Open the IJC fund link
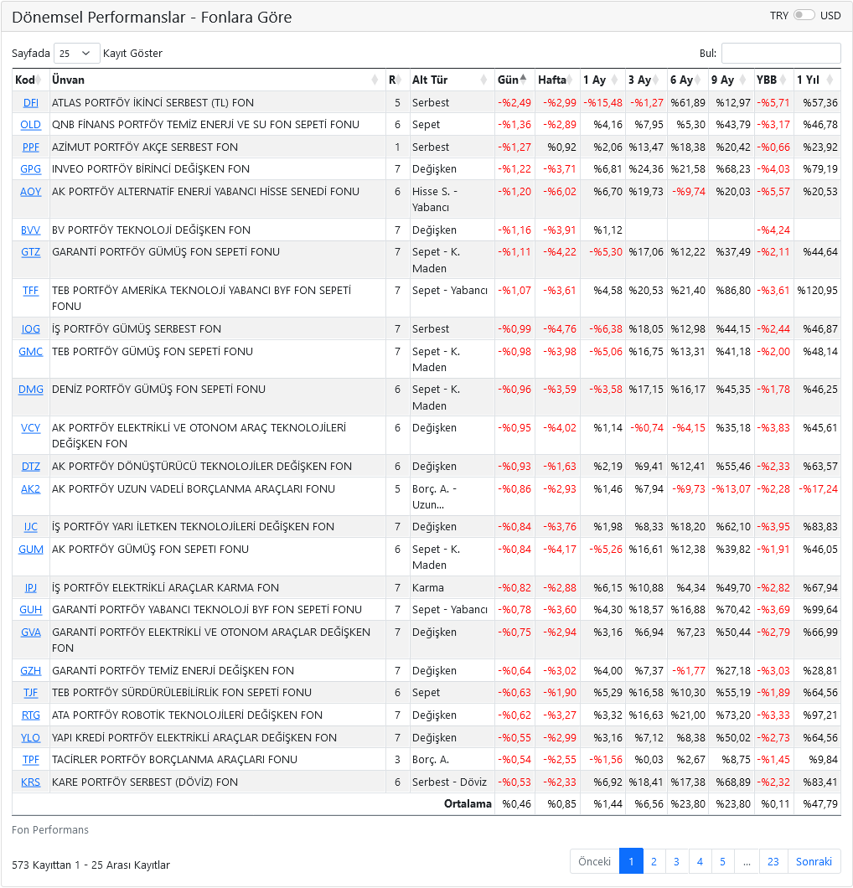853x888 pixels. point(31,527)
